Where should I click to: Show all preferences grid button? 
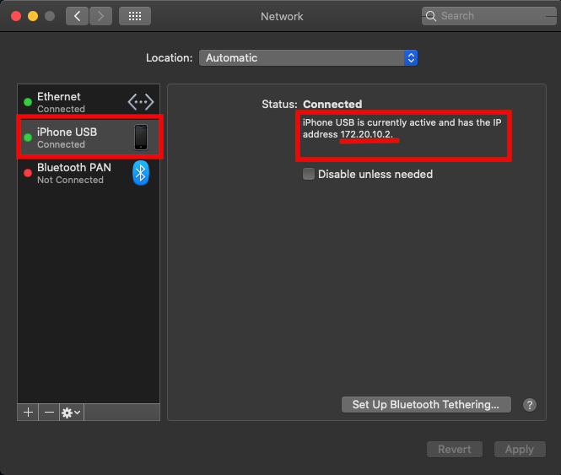tap(135, 16)
